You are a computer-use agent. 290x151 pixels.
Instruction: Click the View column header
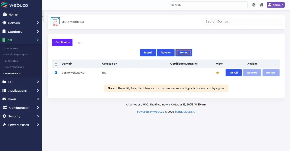point(219,64)
